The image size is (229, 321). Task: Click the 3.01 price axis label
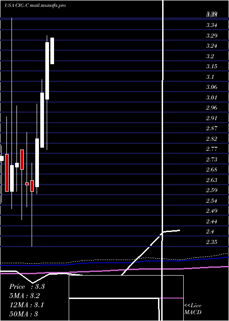coord(212,97)
